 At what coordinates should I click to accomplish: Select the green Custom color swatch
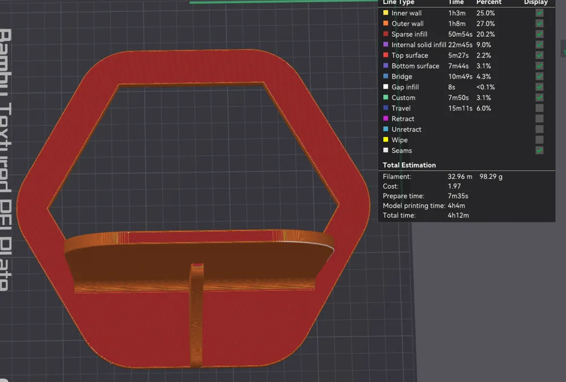(385, 98)
